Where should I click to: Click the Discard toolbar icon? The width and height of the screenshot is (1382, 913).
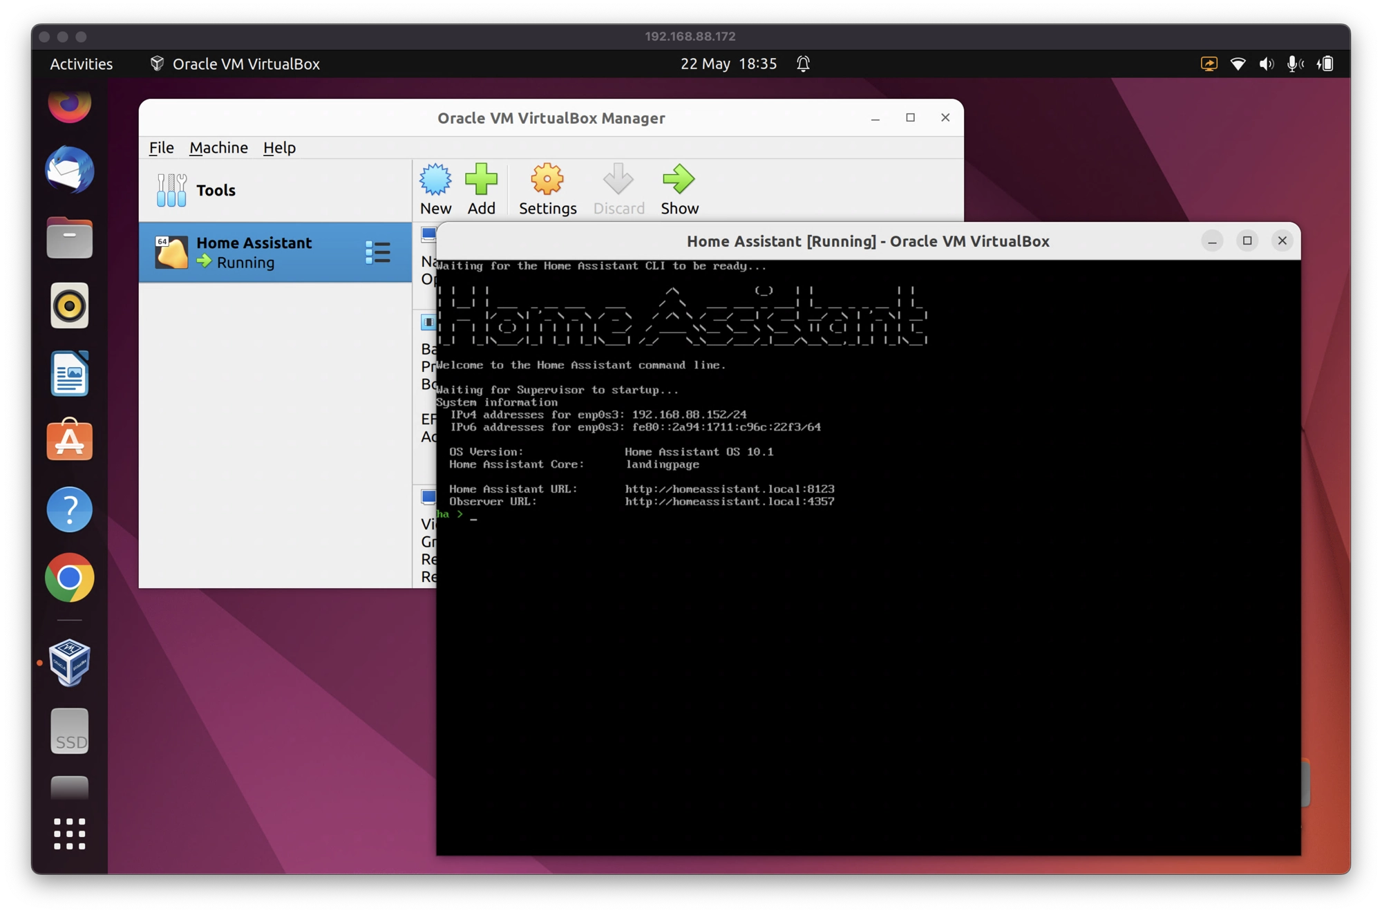click(x=618, y=189)
